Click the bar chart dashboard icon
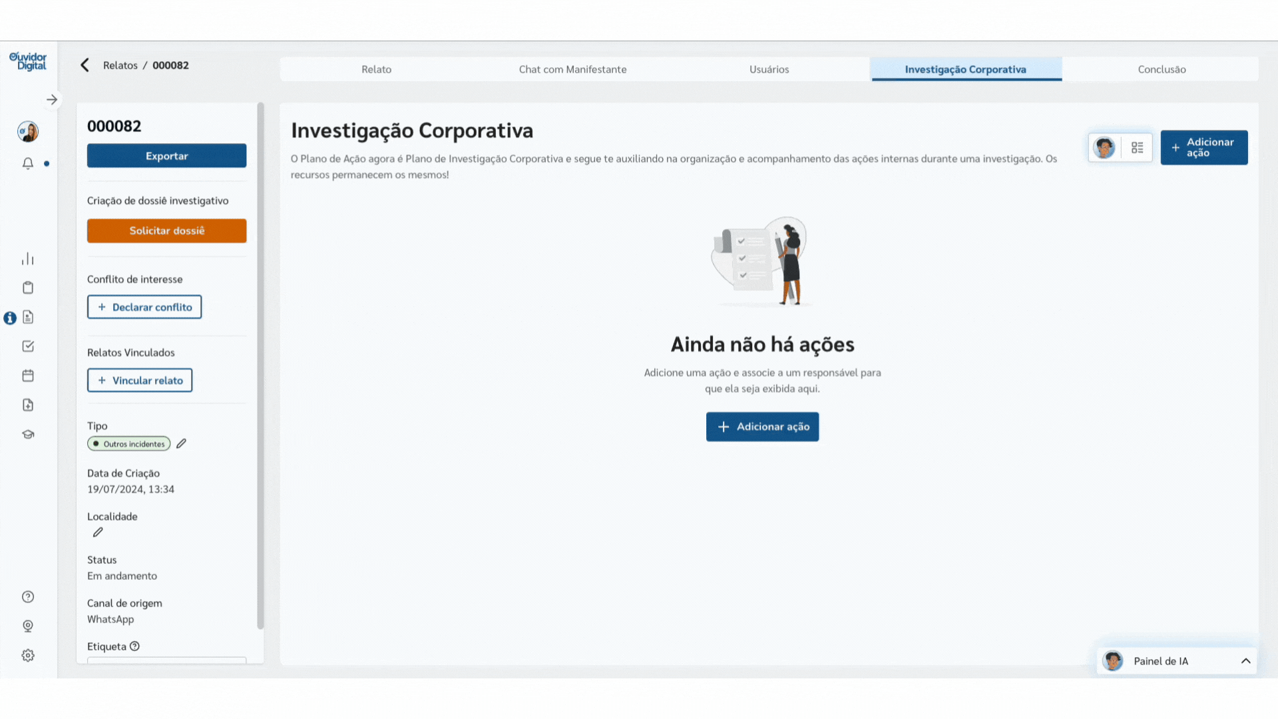 [28, 259]
